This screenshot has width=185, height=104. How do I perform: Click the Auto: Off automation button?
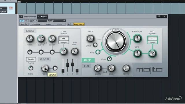pos(24,24)
